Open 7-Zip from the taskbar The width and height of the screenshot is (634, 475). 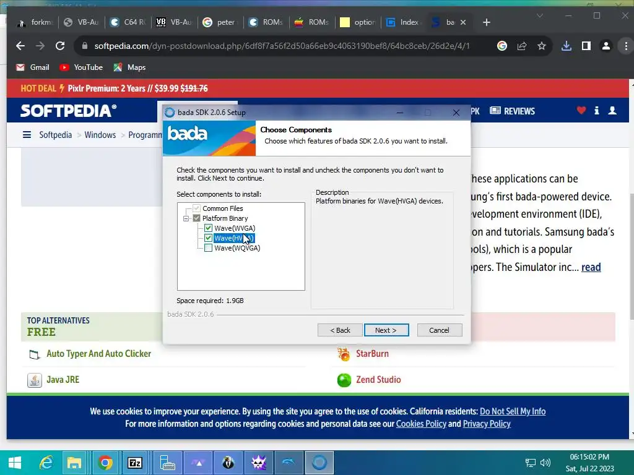[x=134, y=463]
